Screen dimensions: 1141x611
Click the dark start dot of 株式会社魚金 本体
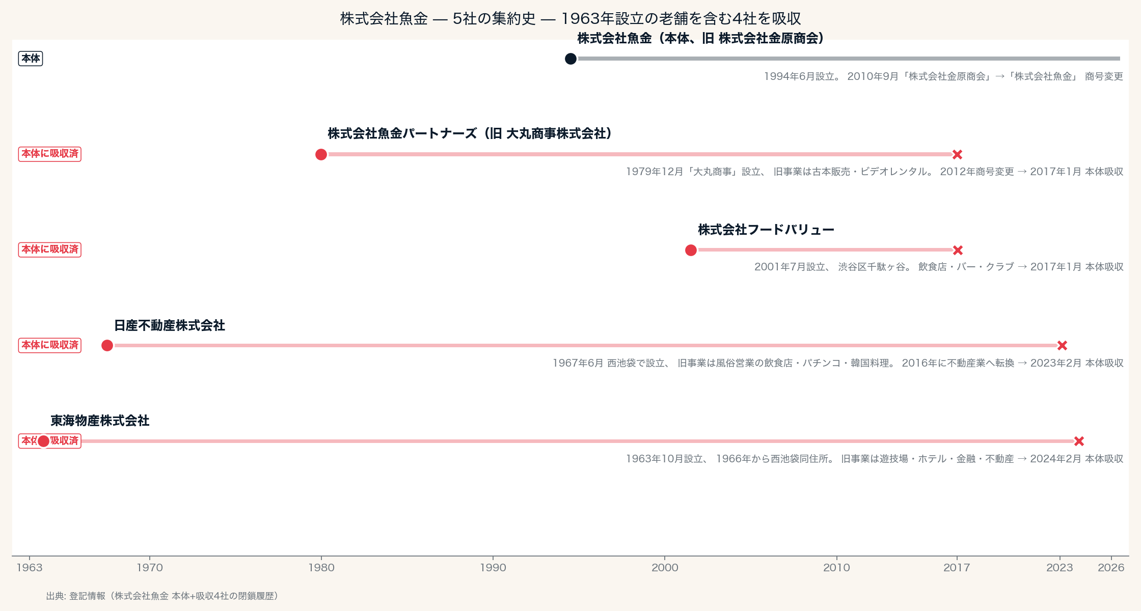pos(570,59)
